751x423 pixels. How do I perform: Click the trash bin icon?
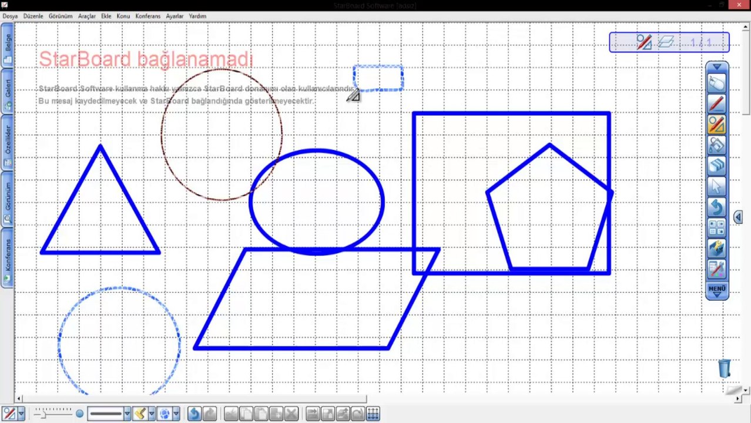[725, 368]
